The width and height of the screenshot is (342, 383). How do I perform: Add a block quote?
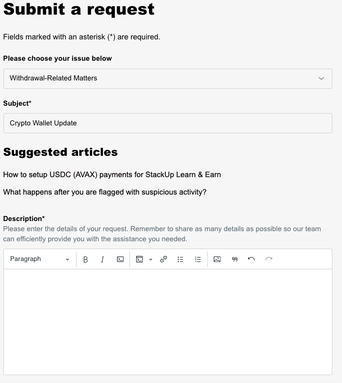tap(235, 259)
